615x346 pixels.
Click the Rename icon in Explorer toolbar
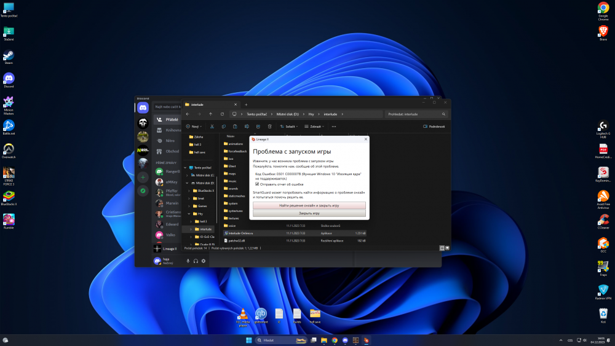[247, 127]
